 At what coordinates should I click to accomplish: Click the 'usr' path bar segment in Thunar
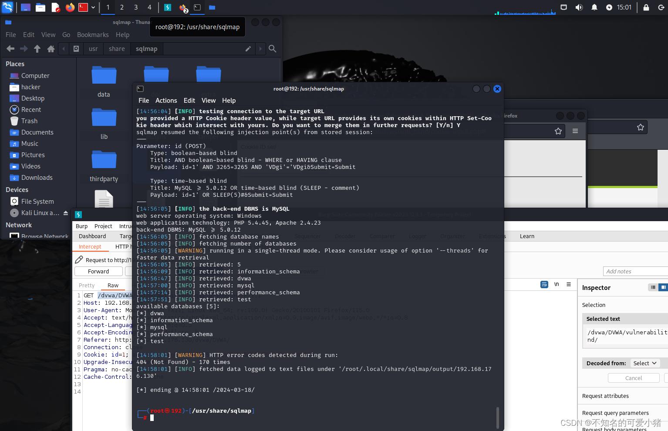(x=93, y=49)
